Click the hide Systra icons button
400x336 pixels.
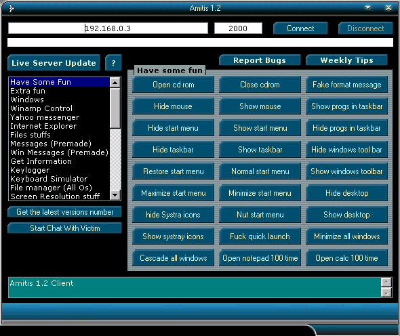coord(173,215)
